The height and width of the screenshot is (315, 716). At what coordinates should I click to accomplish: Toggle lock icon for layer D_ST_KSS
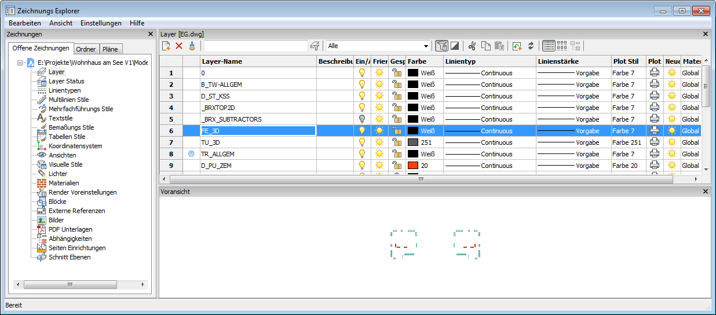397,96
